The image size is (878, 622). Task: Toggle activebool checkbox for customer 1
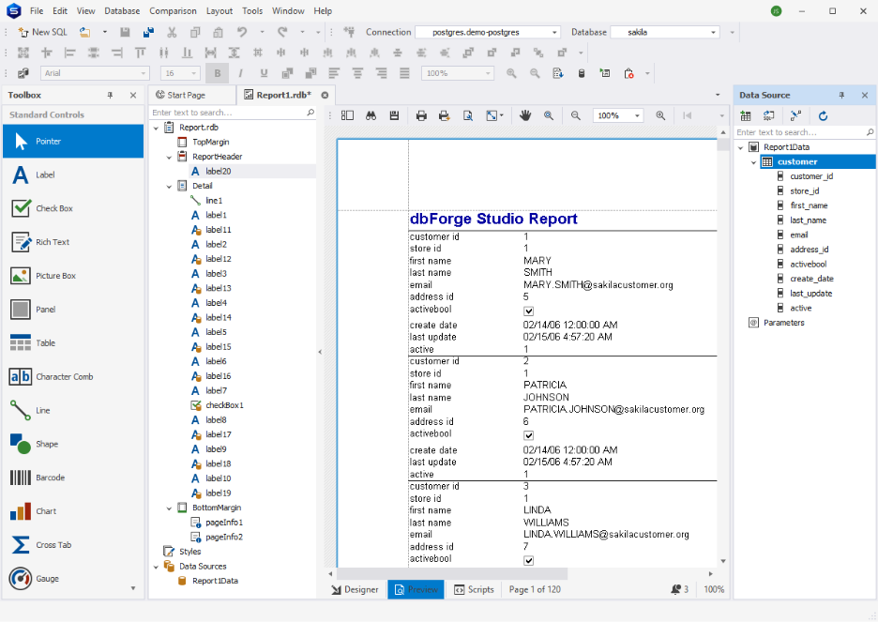(528, 311)
